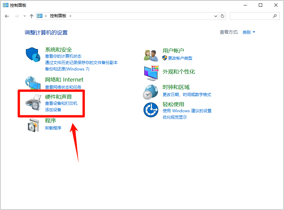This screenshot has width=284, height=210.
Task: Click 更改日期、时间或数字格式 link
Action: pos(187,94)
